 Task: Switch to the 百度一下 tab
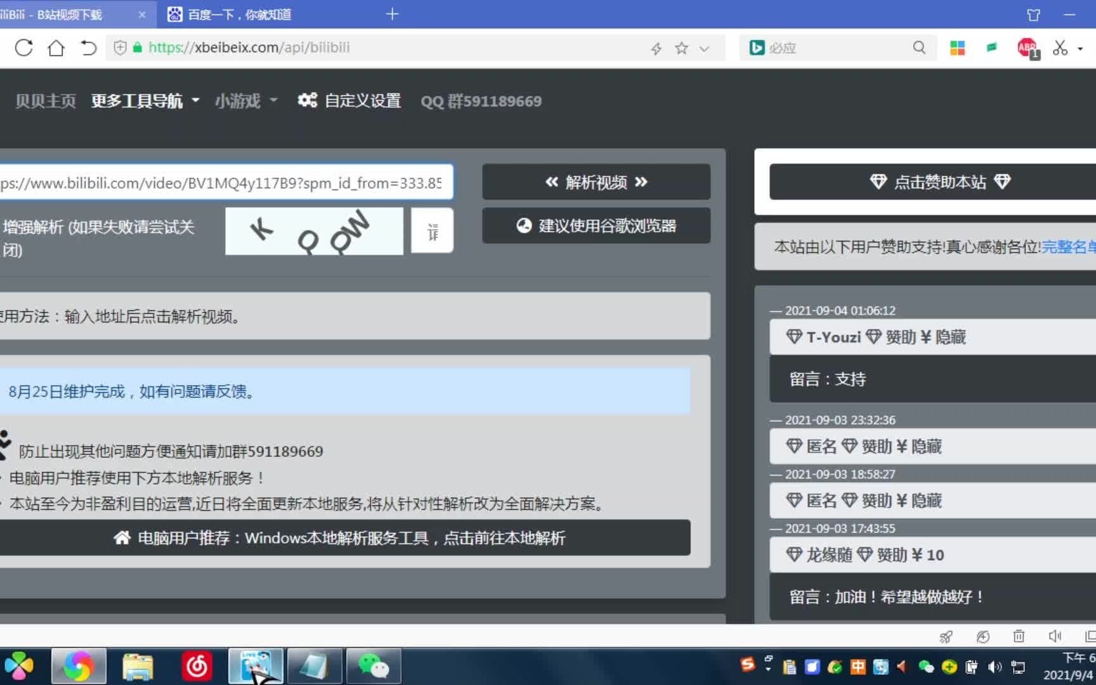(241, 15)
